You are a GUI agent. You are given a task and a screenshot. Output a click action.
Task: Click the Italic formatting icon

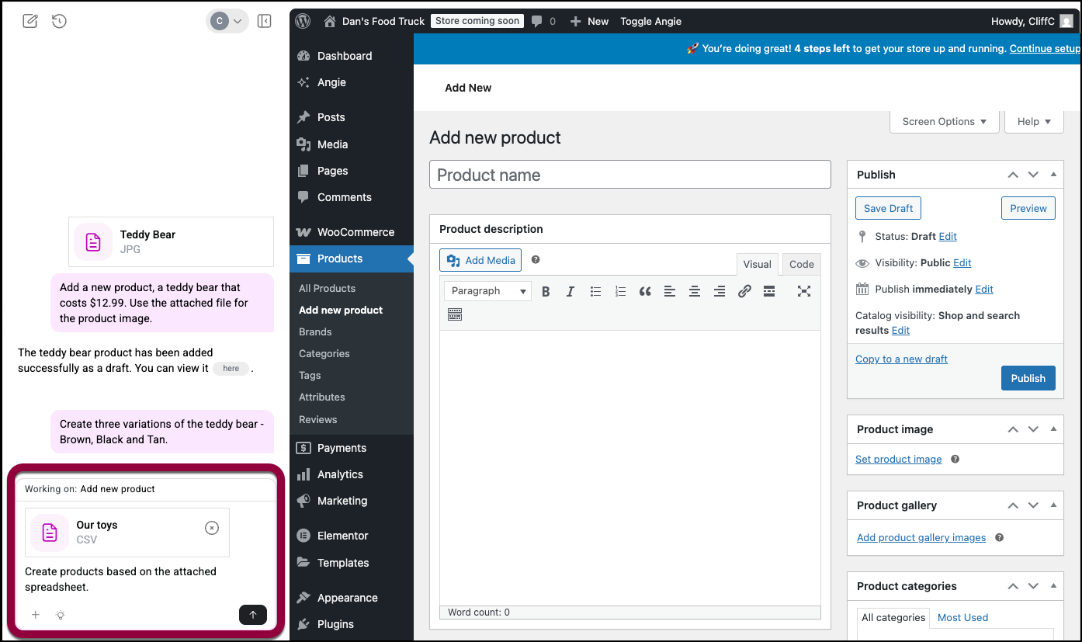(570, 292)
